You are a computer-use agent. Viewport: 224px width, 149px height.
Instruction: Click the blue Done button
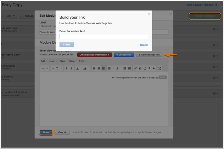click(x=46, y=132)
